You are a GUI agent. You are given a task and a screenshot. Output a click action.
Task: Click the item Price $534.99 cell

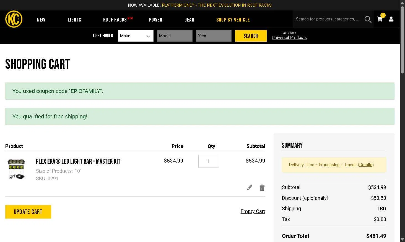tap(173, 161)
